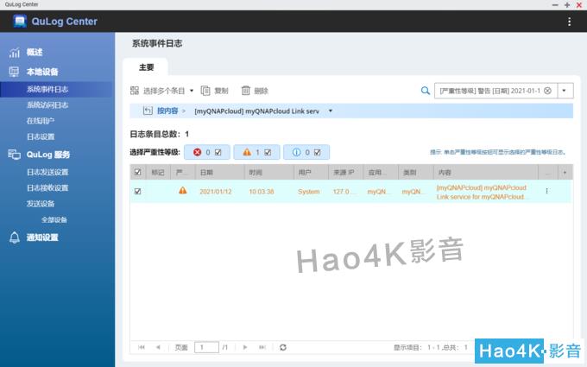
Task: Open 日志发送设置 in the sidebar
Action: (47, 172)
